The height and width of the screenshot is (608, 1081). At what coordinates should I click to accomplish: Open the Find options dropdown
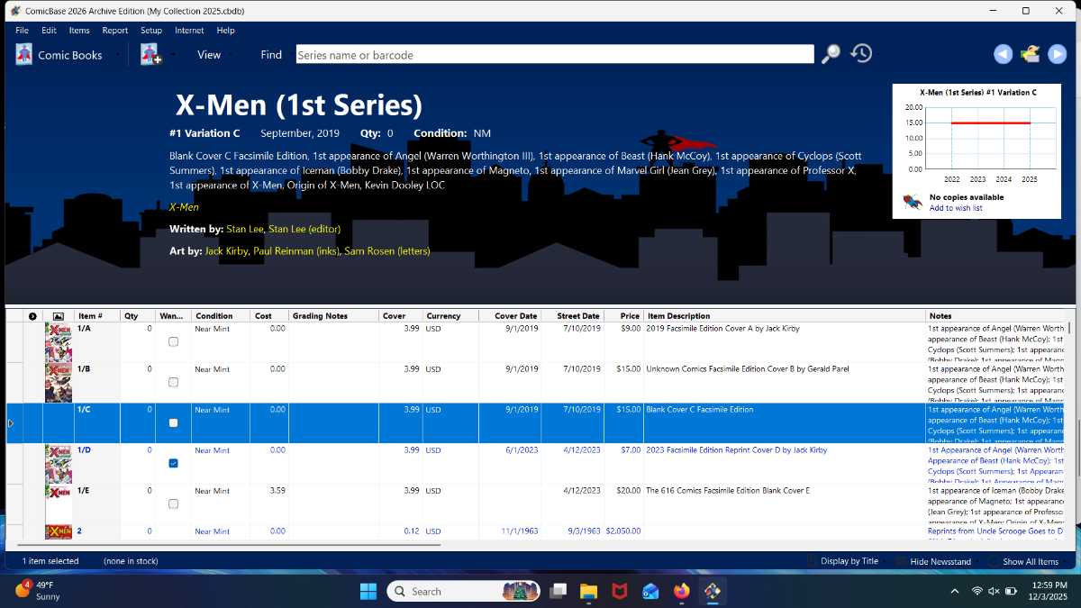click(x=271, y=55)
